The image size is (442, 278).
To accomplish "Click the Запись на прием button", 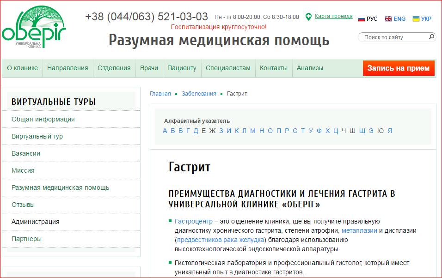I will point(399,68).
